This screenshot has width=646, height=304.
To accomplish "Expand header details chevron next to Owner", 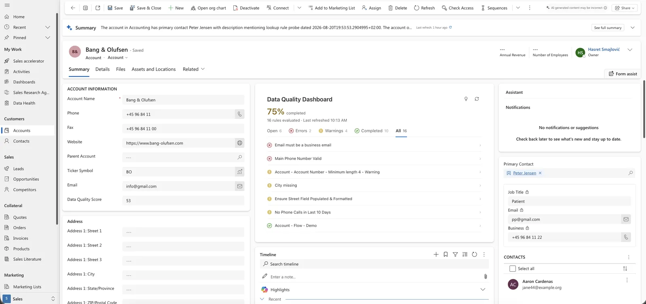I will 630,50.
